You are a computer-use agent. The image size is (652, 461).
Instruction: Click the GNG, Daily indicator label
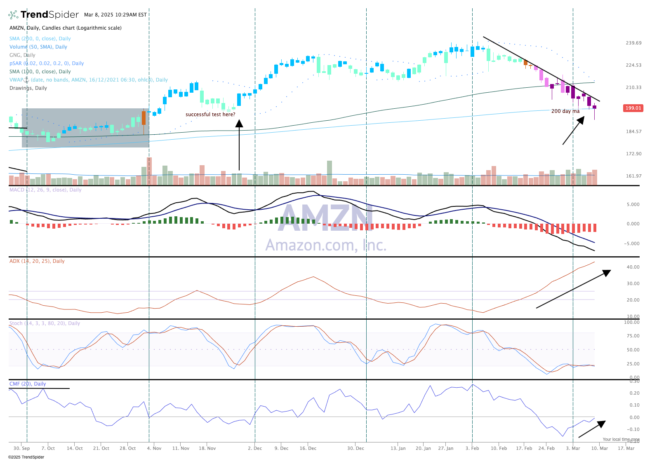[22, 55]
